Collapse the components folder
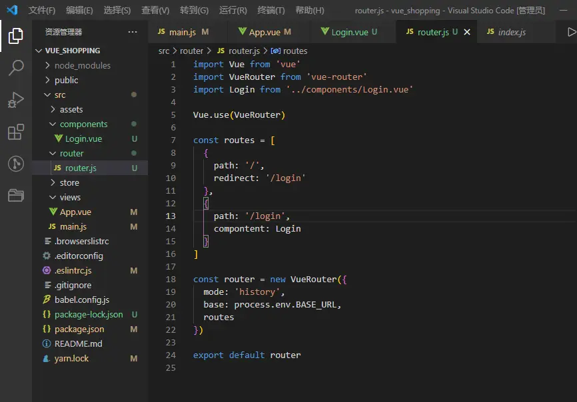Screen dimensions: 577x402 tap(53, 124)
